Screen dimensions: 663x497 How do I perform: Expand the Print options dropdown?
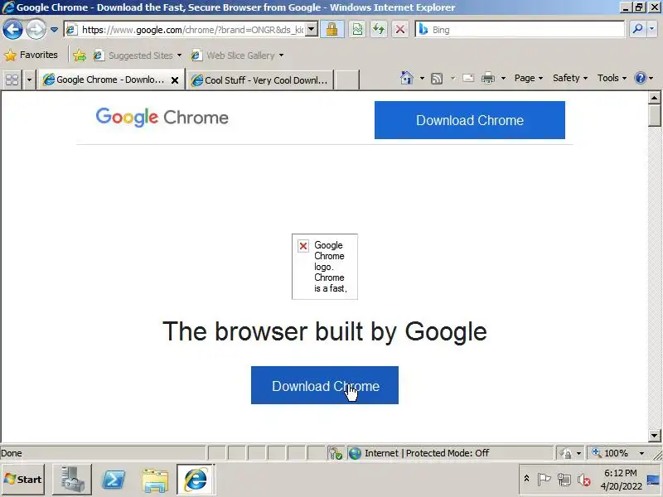(x=503, y=78)
